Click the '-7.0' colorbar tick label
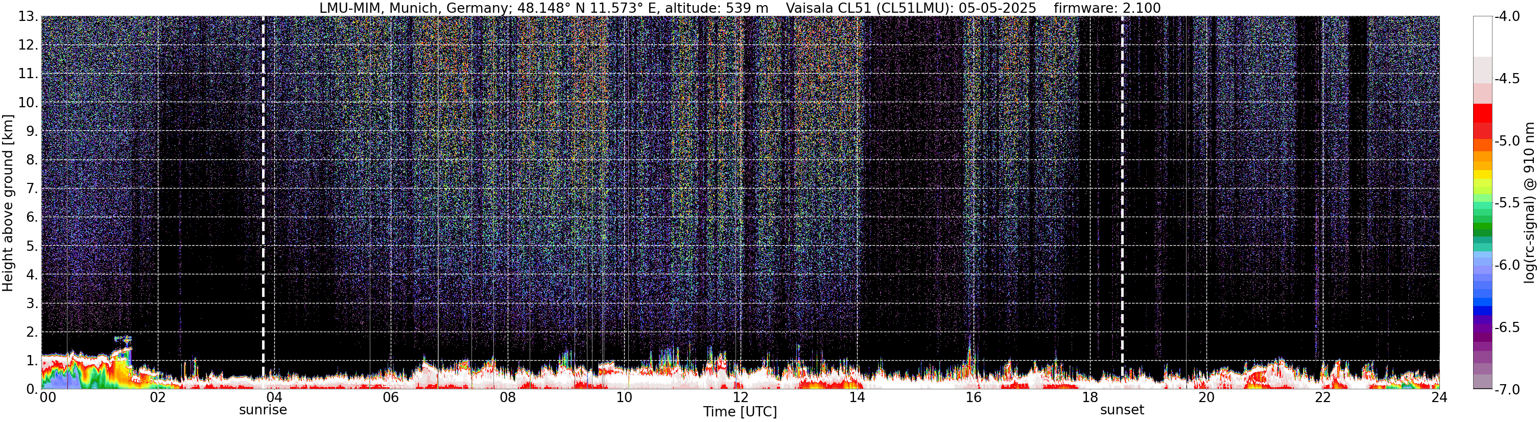 coord(1507,389)
